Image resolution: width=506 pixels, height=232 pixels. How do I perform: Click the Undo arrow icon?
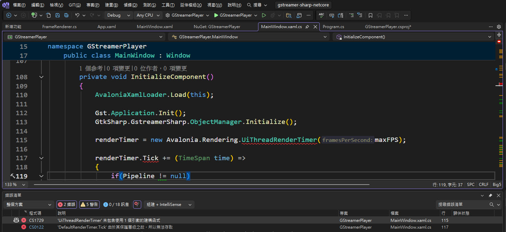tap(77, 15)
